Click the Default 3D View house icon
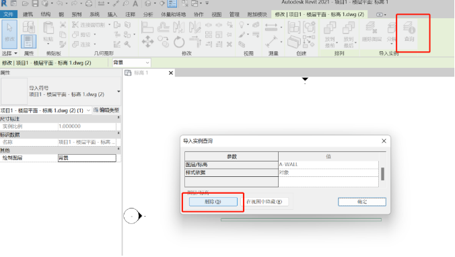The image size is (455, 257). 148,3
